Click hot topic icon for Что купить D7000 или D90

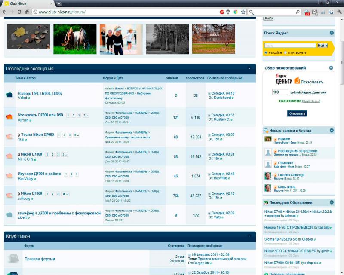[9, 117]
